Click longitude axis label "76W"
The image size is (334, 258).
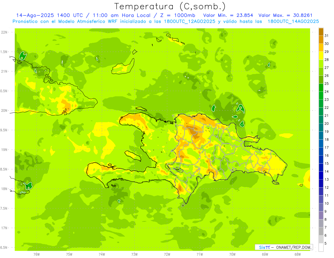tap(36, 254)
